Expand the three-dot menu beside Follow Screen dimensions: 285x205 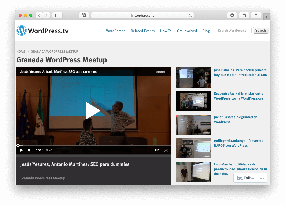[262, 178]
